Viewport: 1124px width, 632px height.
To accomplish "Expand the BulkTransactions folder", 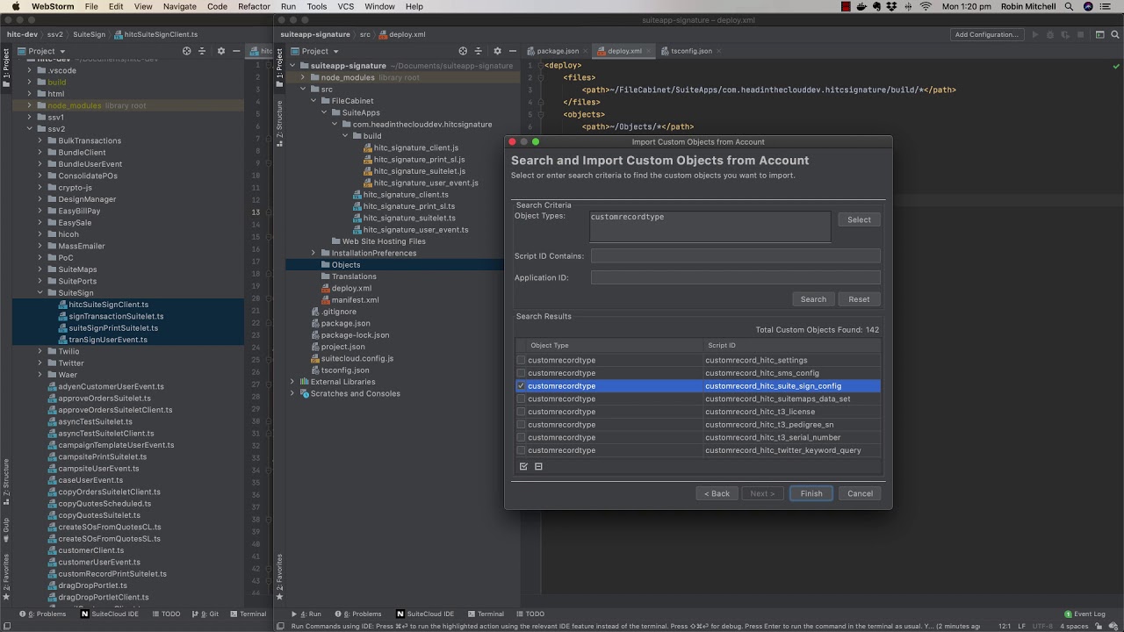I will pos(40,140).
